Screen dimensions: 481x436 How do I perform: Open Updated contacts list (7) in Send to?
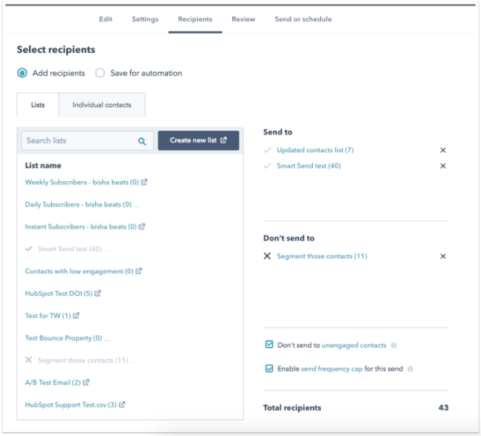(x=315, y=150)
